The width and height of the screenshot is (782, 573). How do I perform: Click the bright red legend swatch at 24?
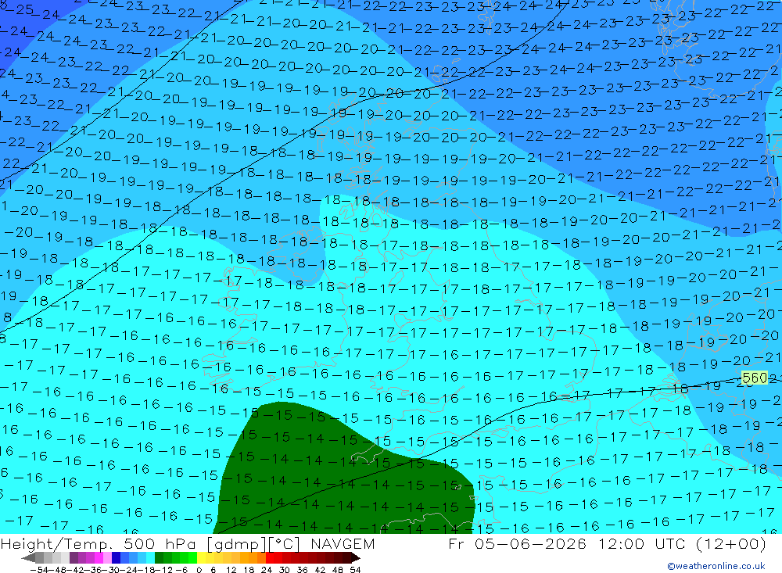pyautogui.click(x=270, y=558)
